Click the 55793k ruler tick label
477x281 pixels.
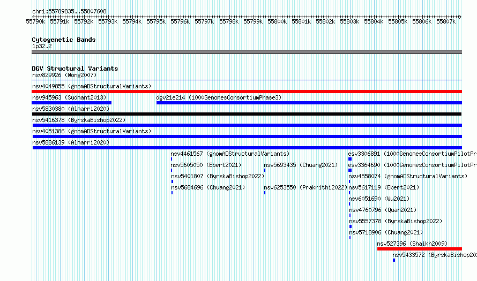click(108, 21)
